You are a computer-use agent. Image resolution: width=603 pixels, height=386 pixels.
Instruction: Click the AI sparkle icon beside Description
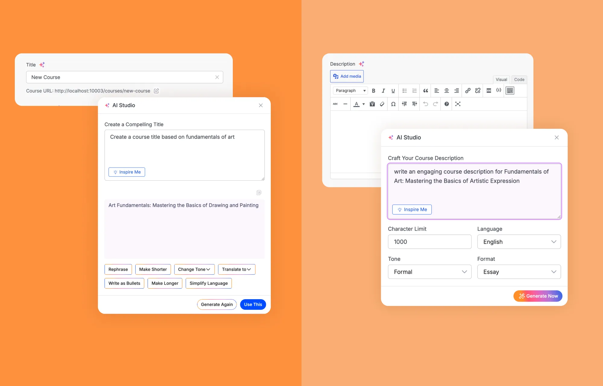[361, 64]
